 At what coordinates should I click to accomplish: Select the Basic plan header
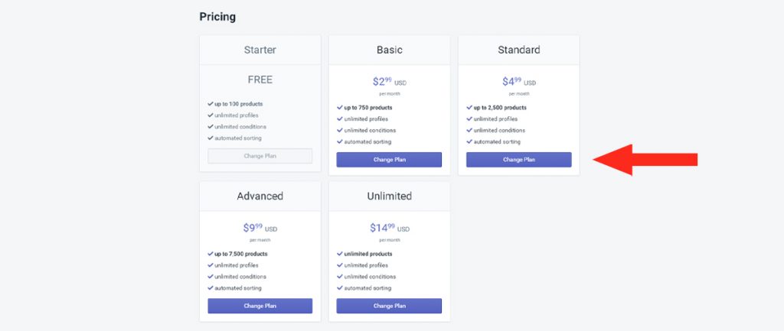tap(389, 50)
